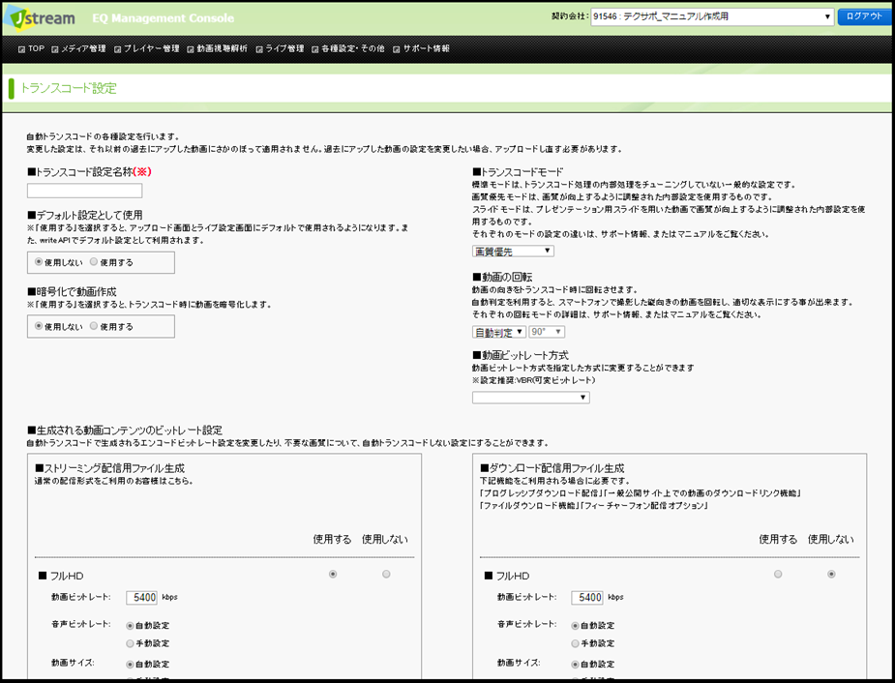Open the 自動判定 rotation dropdown
895x683 pixels.
499,332
